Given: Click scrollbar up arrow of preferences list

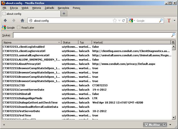Looking at the screenshot, I should [x=174, y=46].
